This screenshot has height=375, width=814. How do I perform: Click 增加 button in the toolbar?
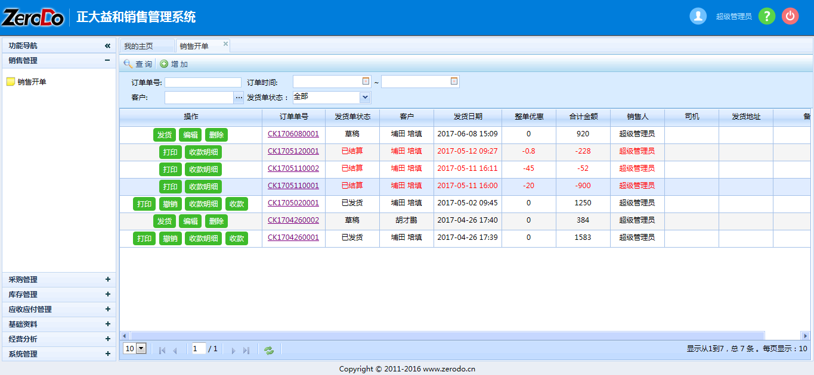(x=174, y=64)
